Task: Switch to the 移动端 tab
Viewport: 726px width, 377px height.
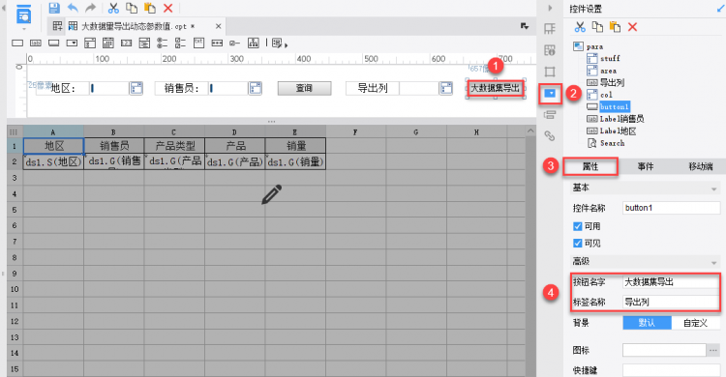Action: 700,166
